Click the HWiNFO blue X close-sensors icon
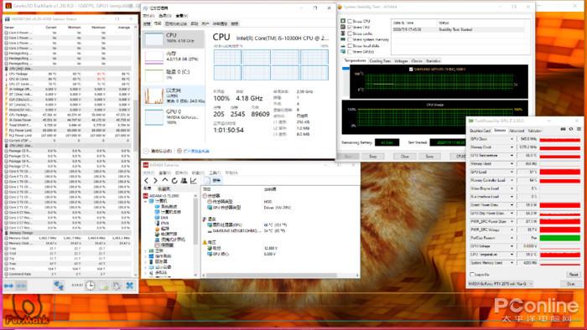The height and width of the screenshot is (330, 587). coord(129,286)
